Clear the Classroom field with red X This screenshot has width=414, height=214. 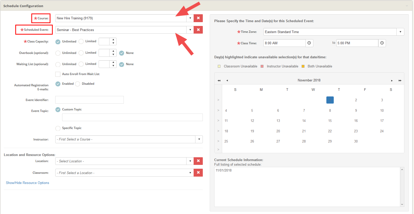198,173
